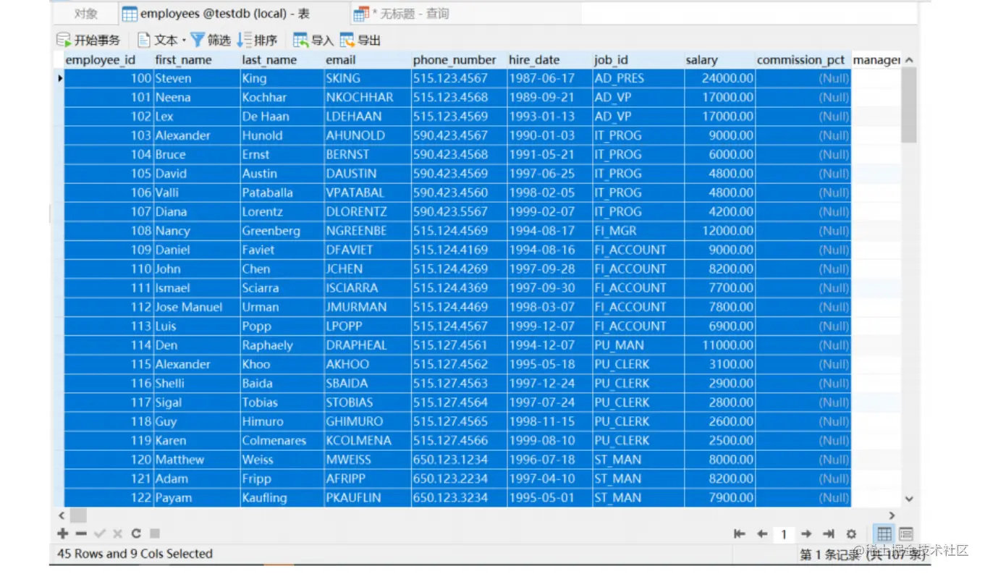Viewport: 985px width, 574px height.
Task: Click the 开始事务 begin transaction button
Action: click(x=88, y=40)
